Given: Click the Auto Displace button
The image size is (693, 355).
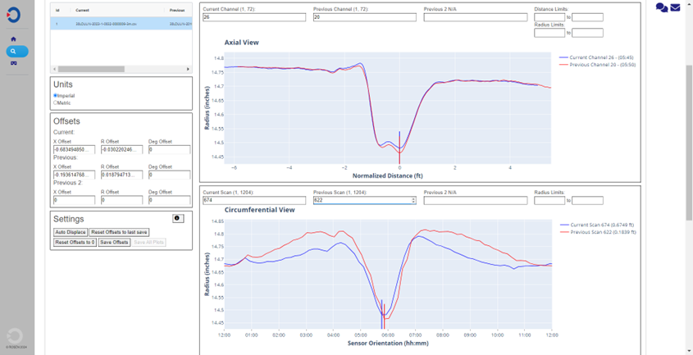Looking at the screenshot, I should 71,232.
